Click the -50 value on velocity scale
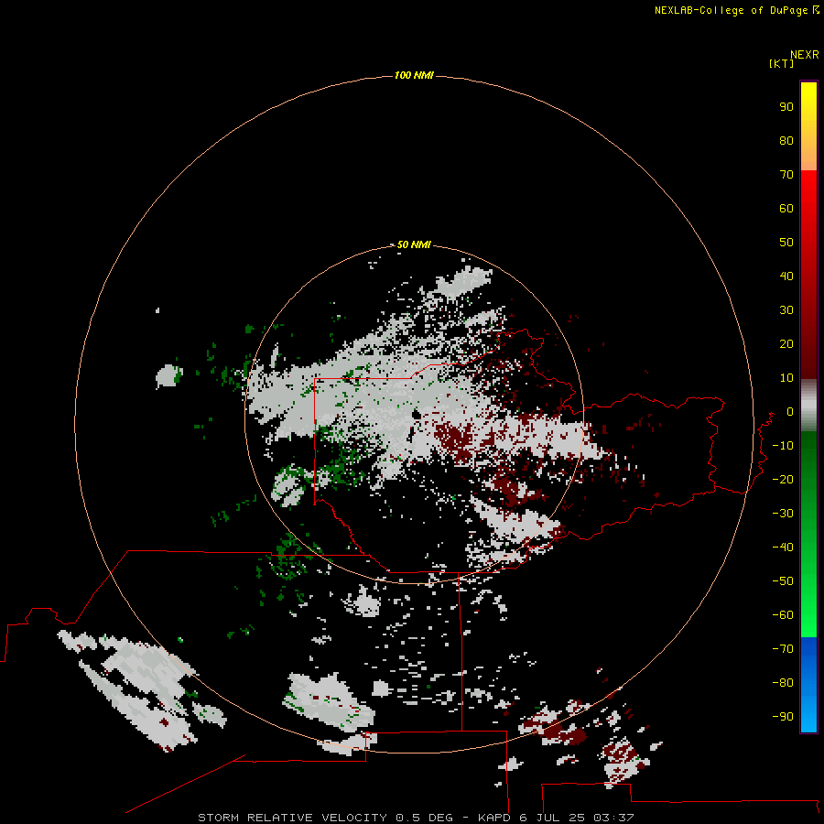This screenshot has height=824, width=824. (x=783, y=581)
